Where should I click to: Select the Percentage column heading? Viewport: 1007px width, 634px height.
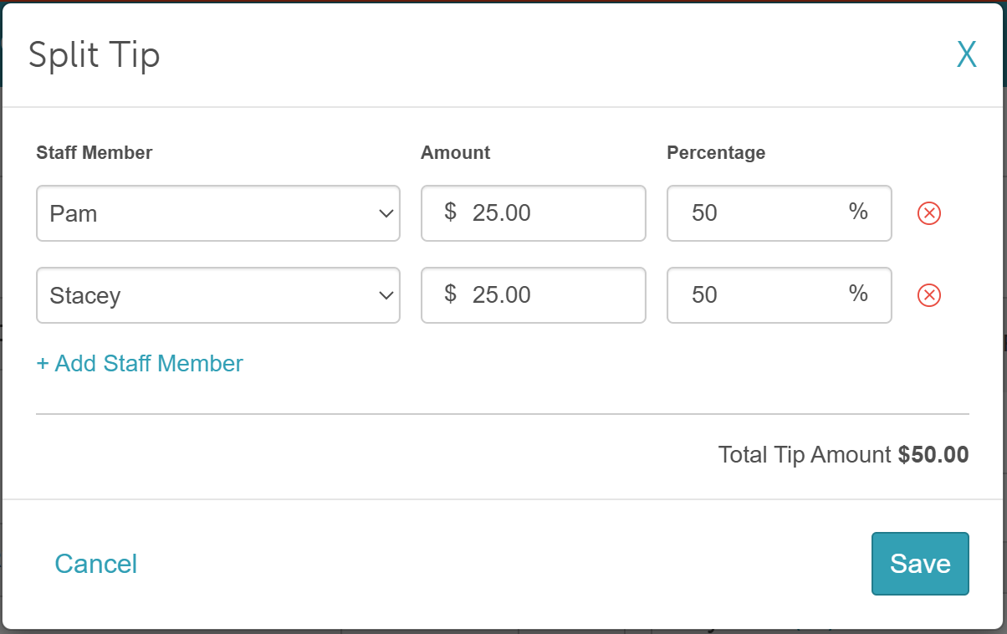tap(716, 152)
